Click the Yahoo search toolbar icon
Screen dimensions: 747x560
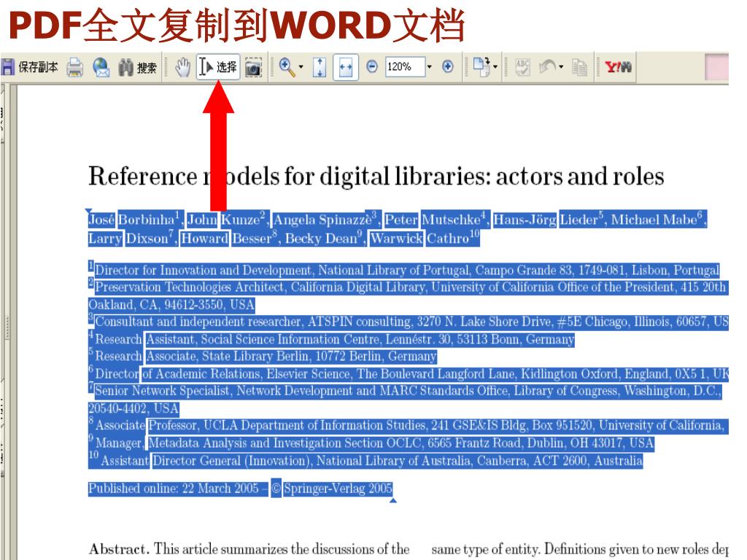(x=618, y=66)
